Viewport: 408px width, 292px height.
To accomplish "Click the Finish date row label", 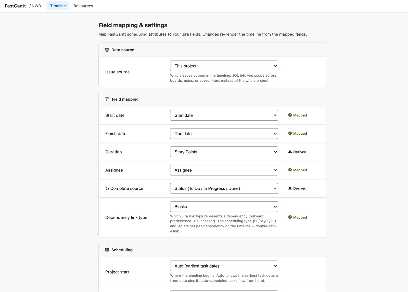I will (x=116, y=134).
